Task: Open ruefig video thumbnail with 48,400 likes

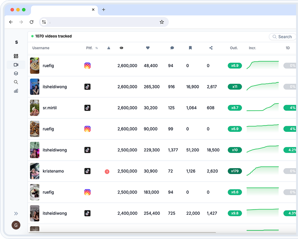Action: pyautogui.click(x=35, y=66)
